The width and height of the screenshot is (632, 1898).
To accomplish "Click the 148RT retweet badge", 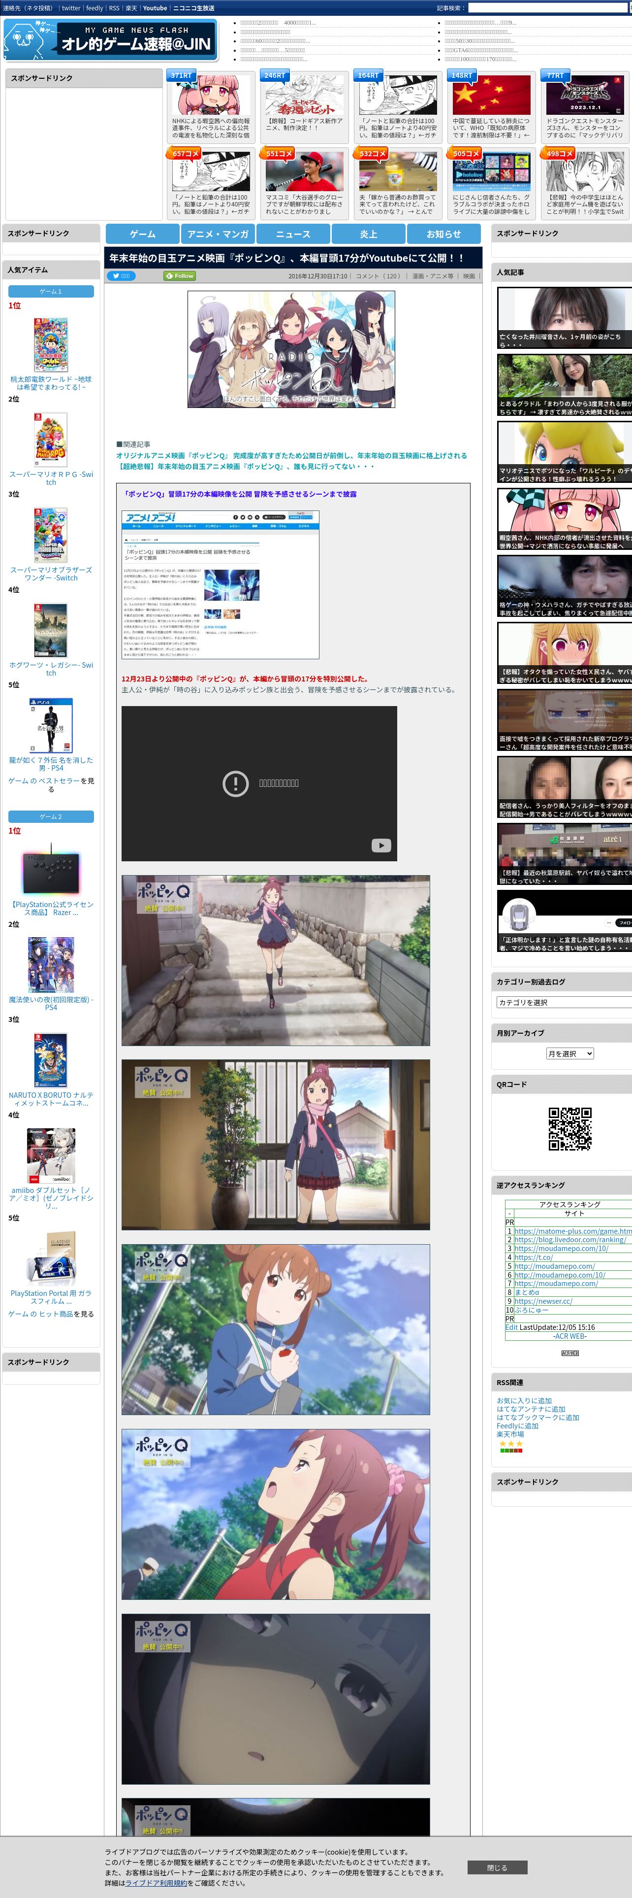I will (461, 75).
